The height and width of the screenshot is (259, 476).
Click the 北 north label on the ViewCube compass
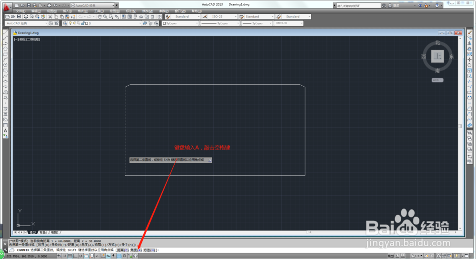coord(437,43)
